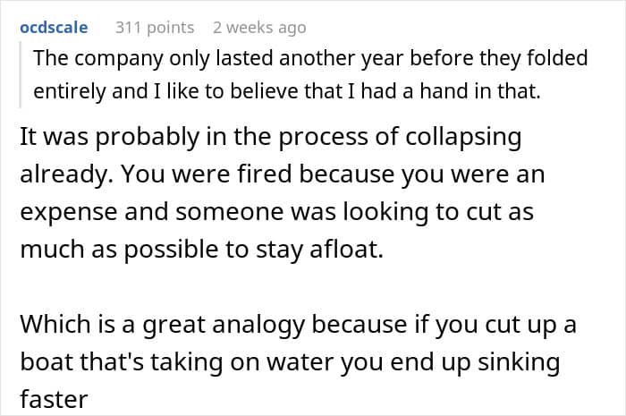626x416 pixels.
Task: Click the 2 weeks ago timestamp
Action: 260,28
